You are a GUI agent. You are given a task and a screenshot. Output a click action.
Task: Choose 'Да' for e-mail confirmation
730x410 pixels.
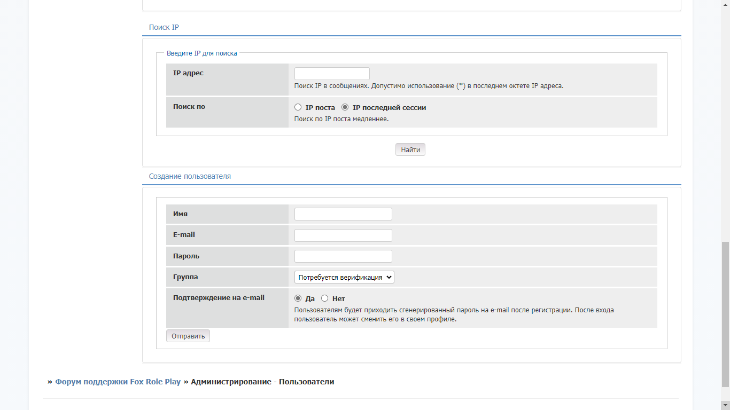tap(298, 298)
